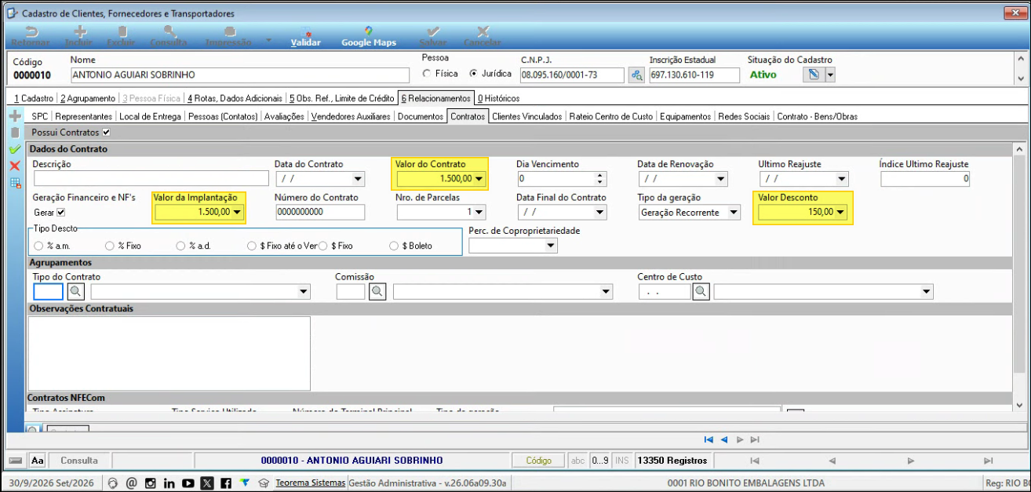Select the Jurídica person type
This screenshot has height=492, width=1031.
[473, 74]
